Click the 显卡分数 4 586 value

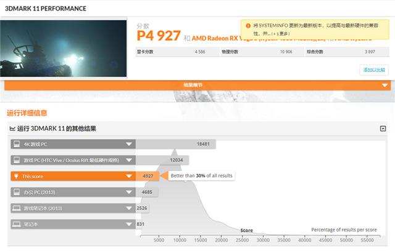click(x=200, y=52)
